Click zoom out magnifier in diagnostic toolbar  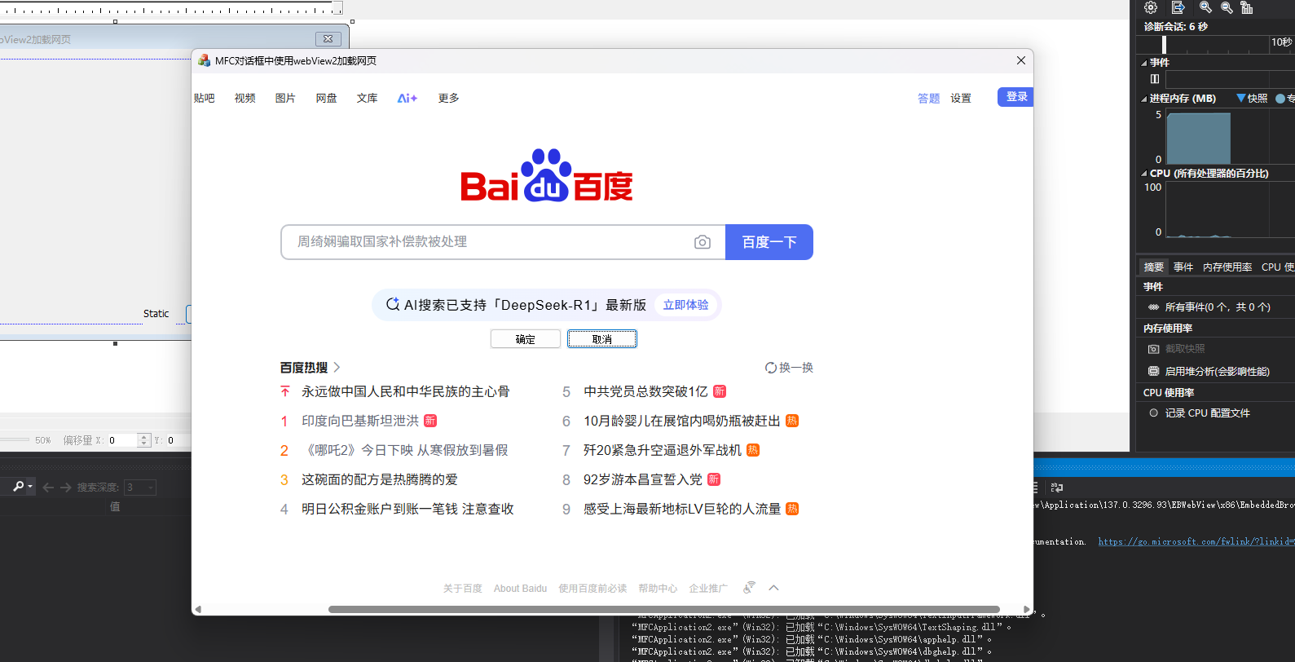(x=1227, y=7)
